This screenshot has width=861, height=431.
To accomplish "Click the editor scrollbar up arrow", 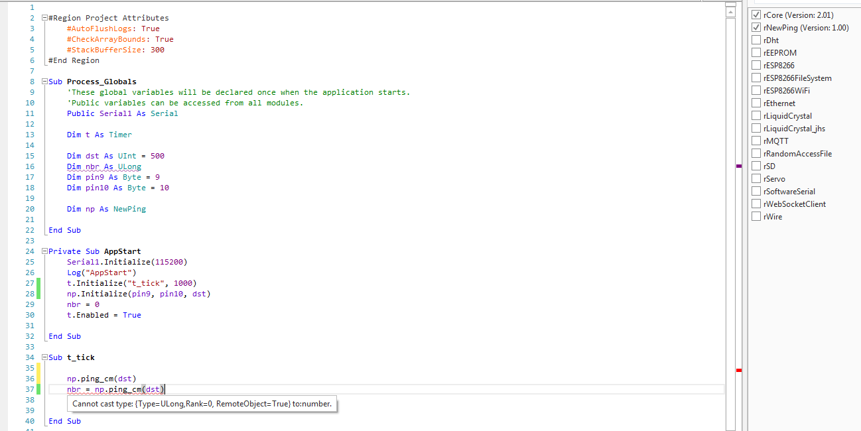I will (731, 12).
